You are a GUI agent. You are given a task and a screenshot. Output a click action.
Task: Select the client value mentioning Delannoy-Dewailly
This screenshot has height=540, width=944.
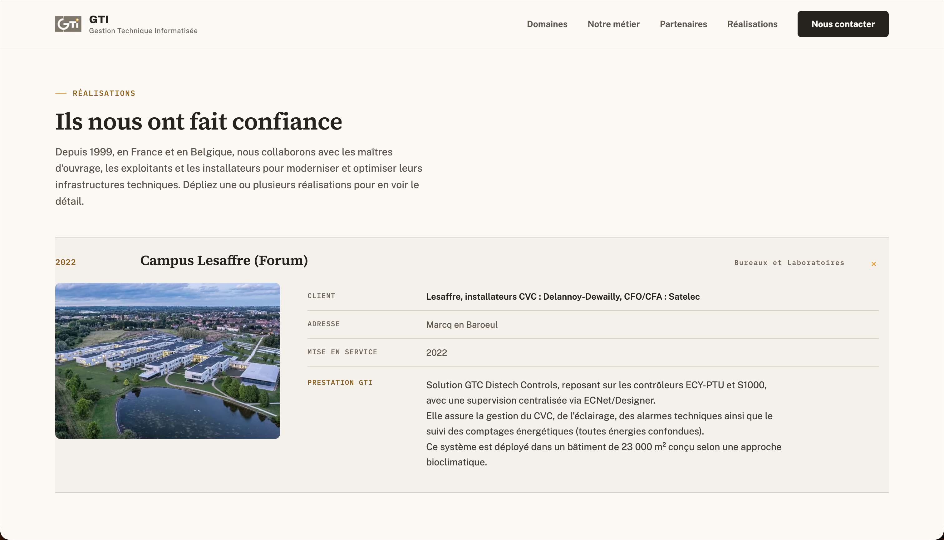click(563, 297)
